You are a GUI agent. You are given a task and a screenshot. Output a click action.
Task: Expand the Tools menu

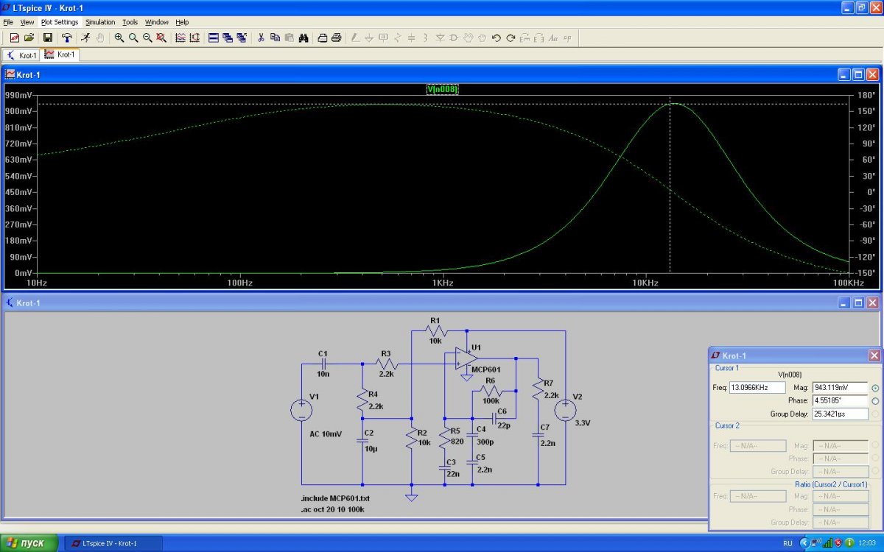[x=130, y=22]
